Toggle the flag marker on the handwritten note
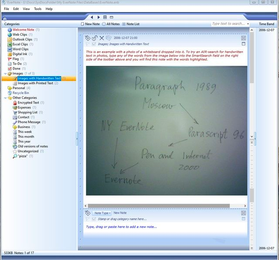This screenshot has height=260, width=279. point(88,44)
